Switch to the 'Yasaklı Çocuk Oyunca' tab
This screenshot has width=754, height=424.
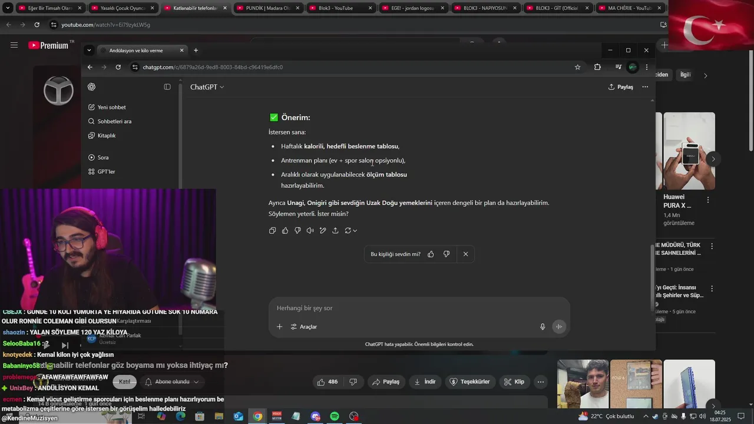click(x=123, y=8)
